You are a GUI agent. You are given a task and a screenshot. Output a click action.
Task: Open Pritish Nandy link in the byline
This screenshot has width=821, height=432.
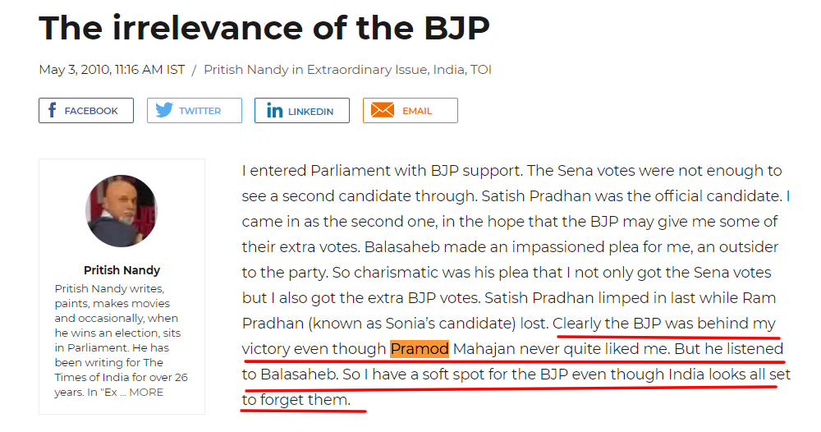244,70
